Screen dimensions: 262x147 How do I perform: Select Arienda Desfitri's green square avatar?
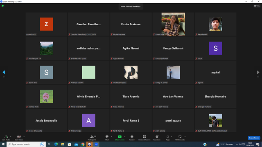coord(88,72)
